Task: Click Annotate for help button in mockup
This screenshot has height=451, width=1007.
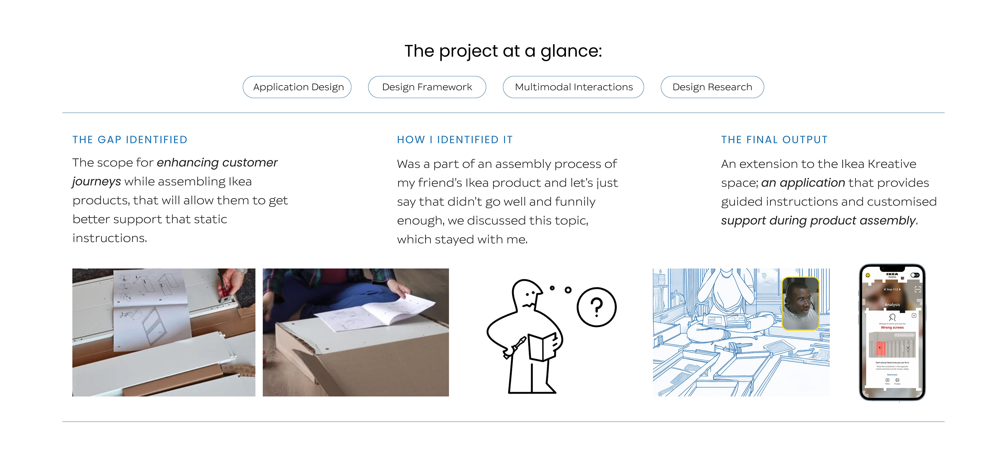Action: click(x=904, y=335)
